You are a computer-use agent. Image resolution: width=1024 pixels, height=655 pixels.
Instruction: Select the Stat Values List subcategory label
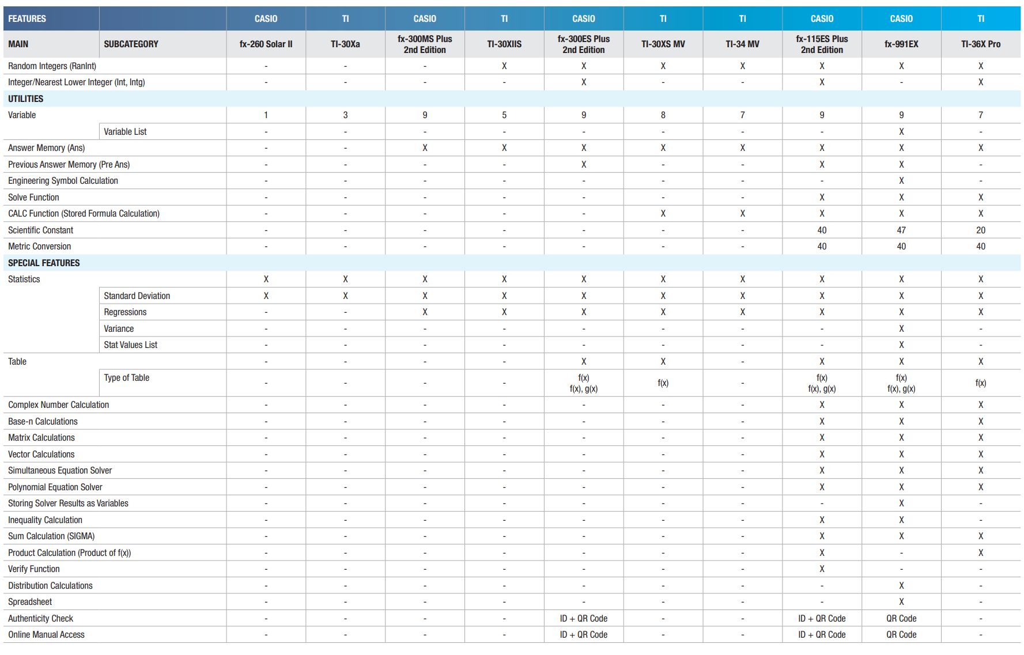click(x=130, y=345)
